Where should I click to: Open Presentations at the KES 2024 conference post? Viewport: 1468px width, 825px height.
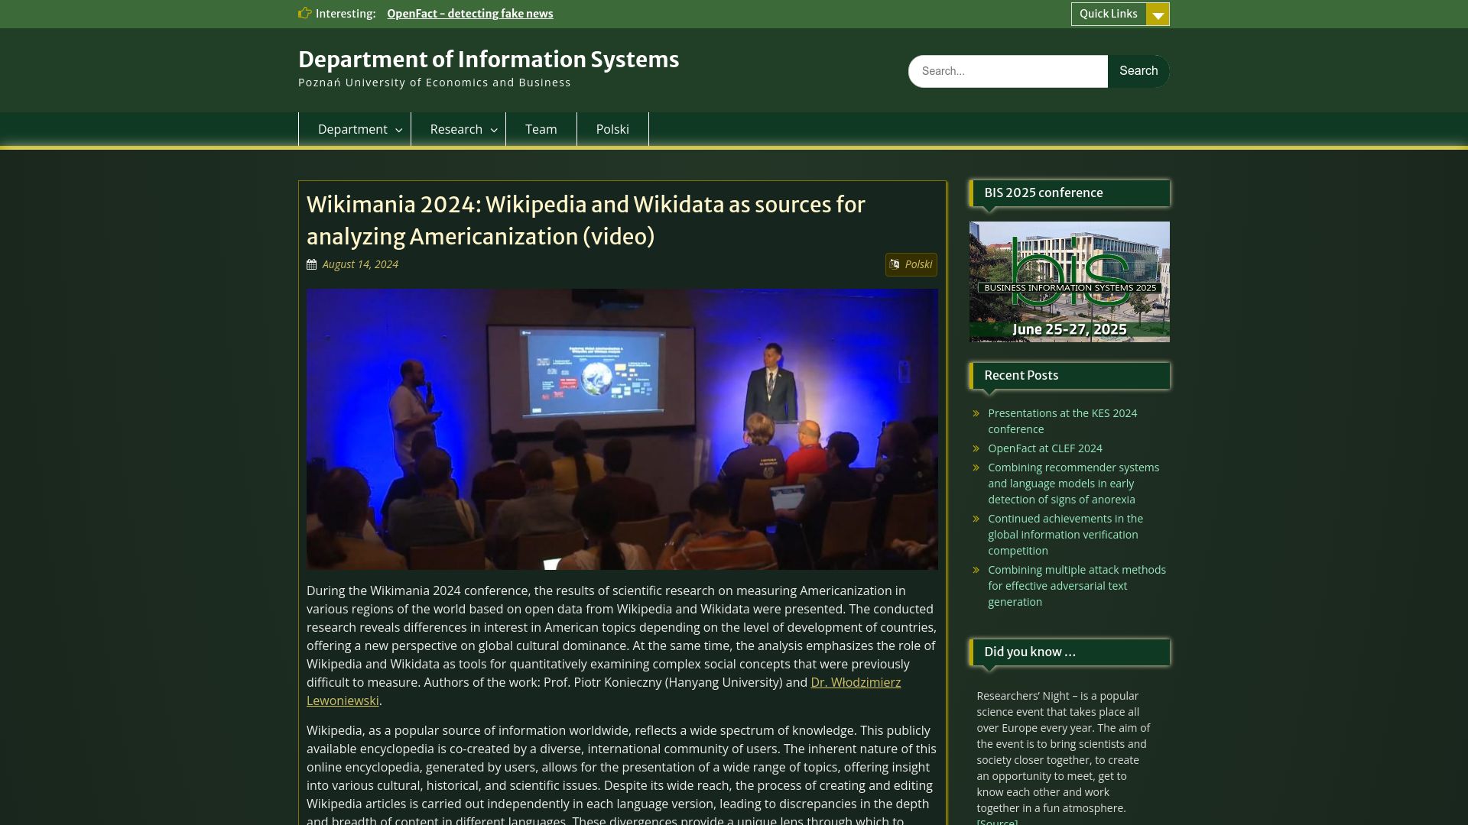pos(1062,421)
